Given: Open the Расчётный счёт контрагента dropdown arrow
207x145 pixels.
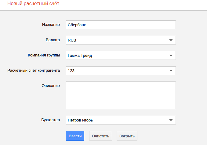Looking at the screenshot, I should click(x=171, y=71).
